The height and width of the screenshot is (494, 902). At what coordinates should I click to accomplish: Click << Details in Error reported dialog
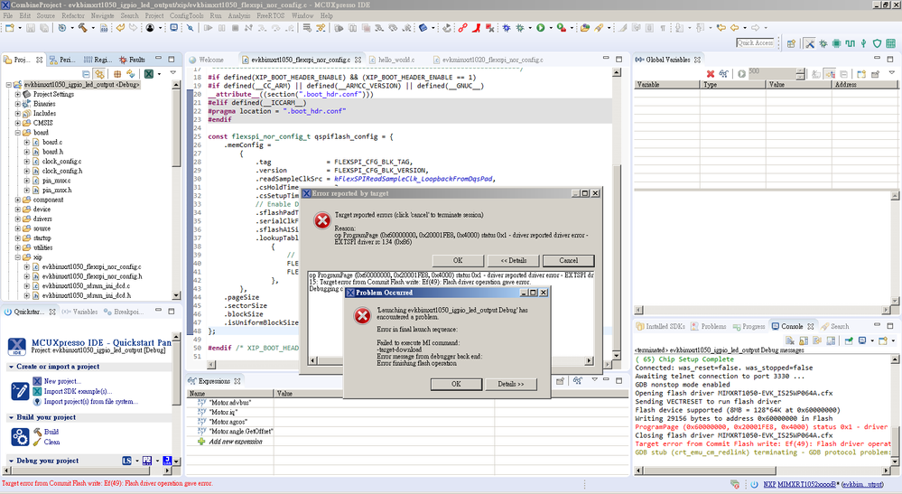click(x=513, y=260)
